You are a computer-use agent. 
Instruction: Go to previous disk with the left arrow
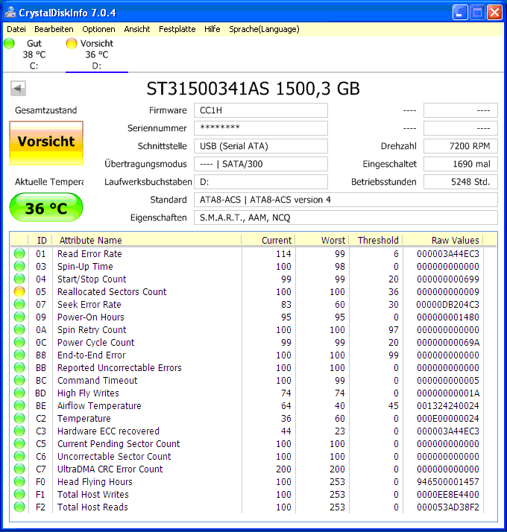coord(18,89)
